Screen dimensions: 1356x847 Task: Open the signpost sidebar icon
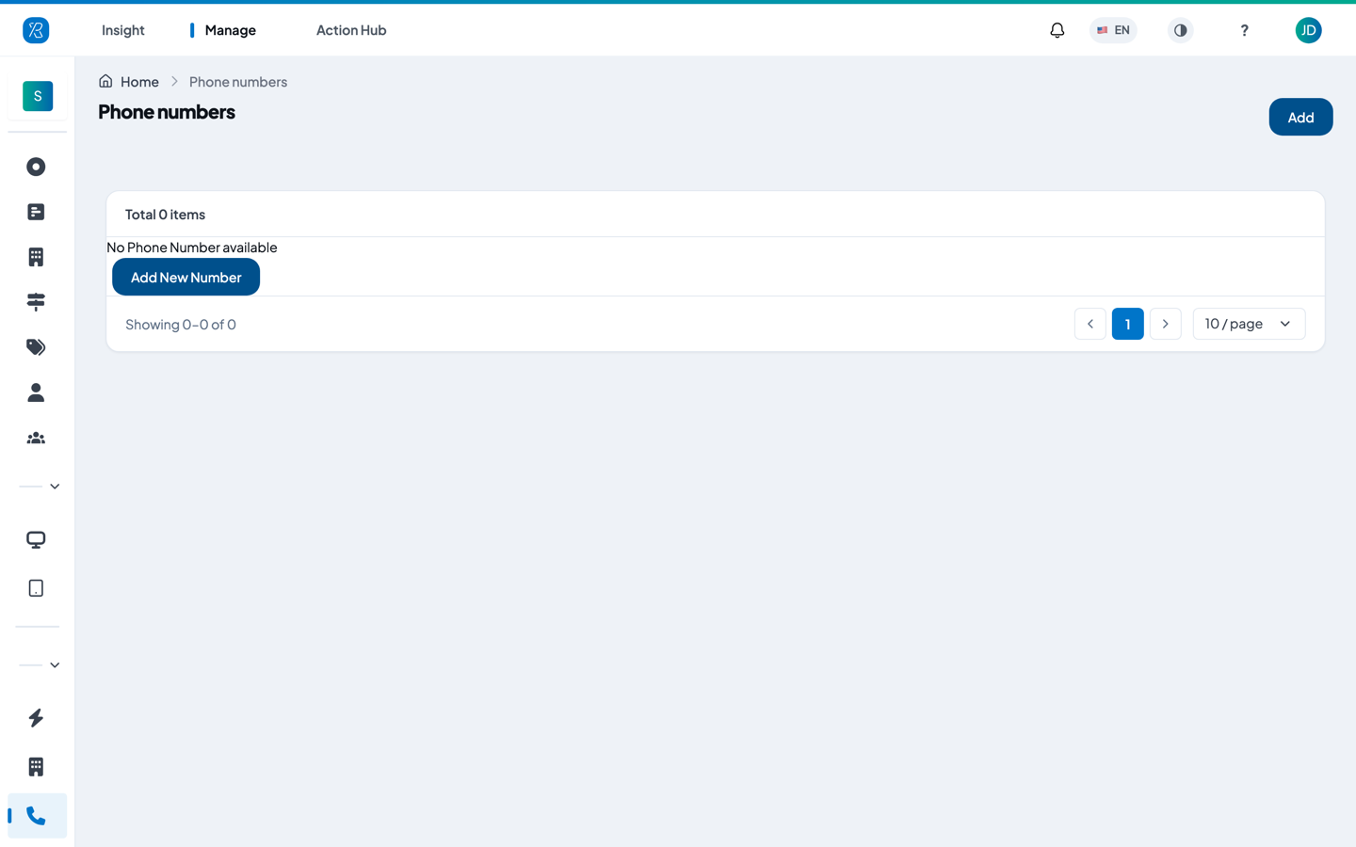36,302
